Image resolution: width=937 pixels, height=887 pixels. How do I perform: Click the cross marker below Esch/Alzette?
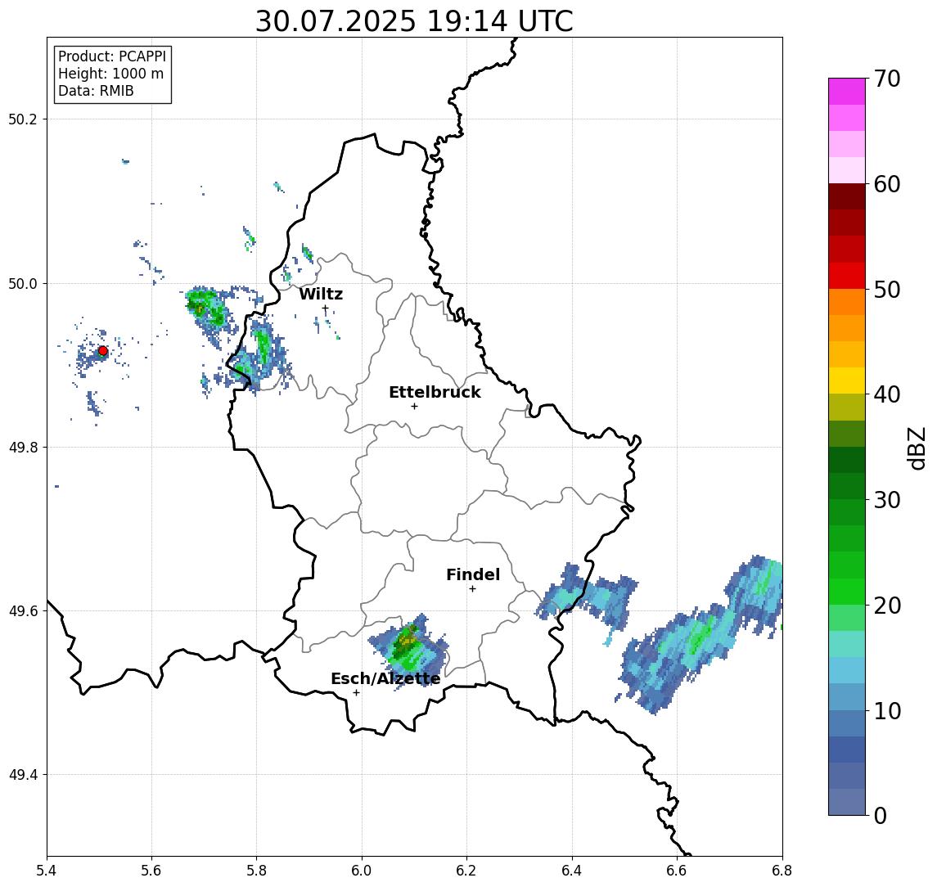356,693
